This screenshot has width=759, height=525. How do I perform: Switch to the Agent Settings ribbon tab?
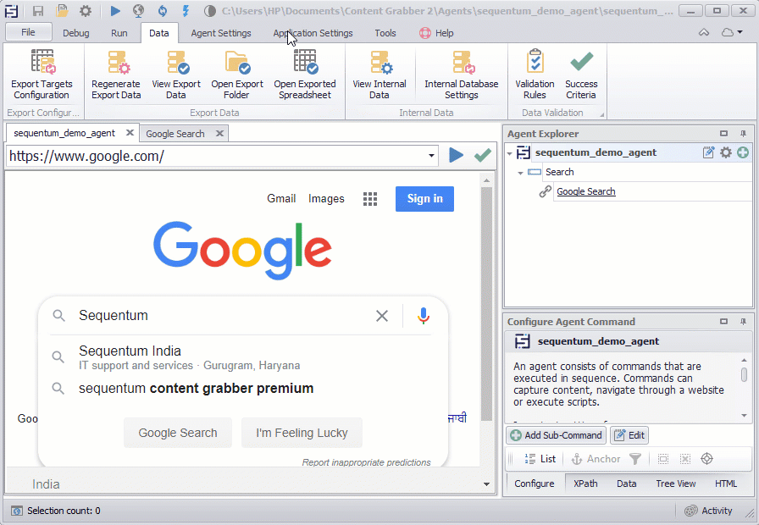pyautogui.click(x=220, y=33)
